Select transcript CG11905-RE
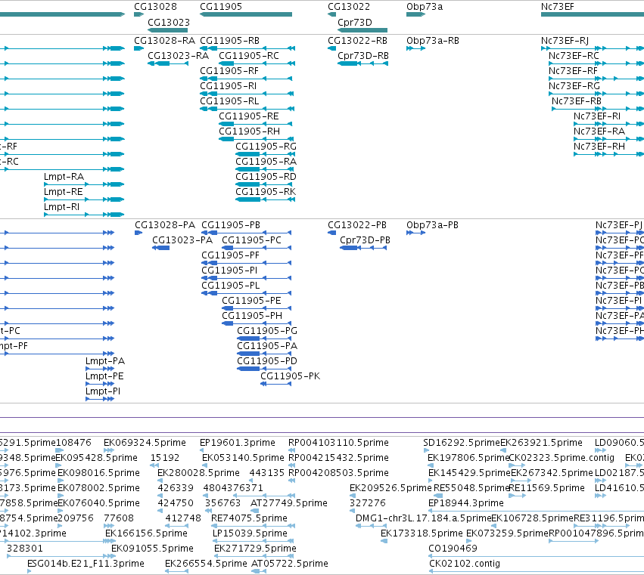 point(249,116)
